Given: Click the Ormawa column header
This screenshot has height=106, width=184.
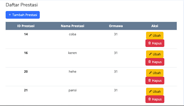Looking at the screenshot, I should (x=116, y=26).
